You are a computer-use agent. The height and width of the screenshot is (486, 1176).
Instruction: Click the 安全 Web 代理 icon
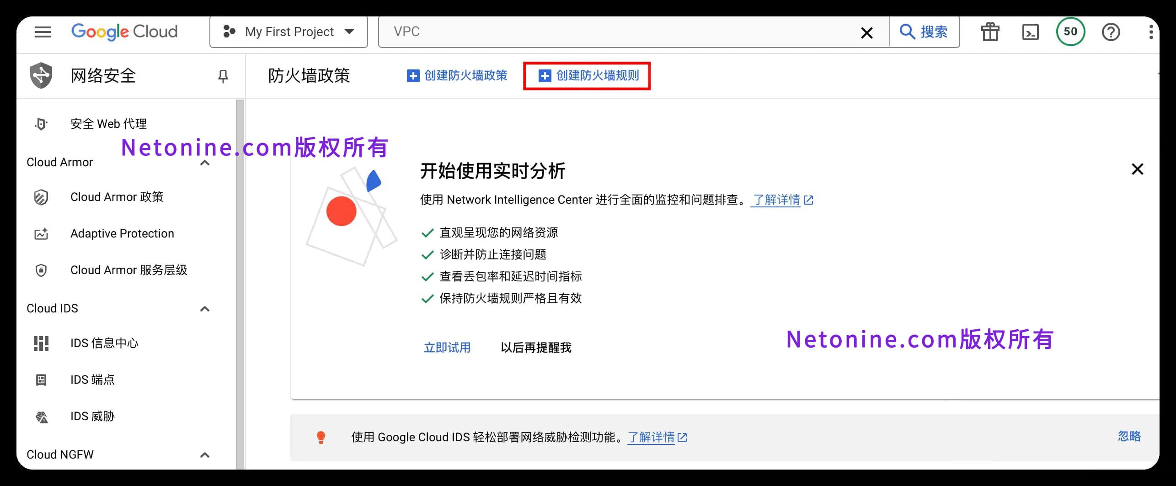[x=41, y=124]
